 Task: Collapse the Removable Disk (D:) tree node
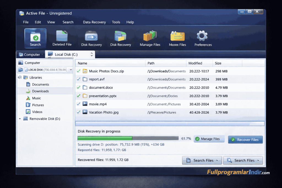coord(20,118)
